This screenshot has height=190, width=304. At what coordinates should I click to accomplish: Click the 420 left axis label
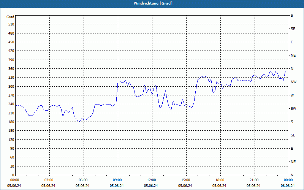click(11, 51)
